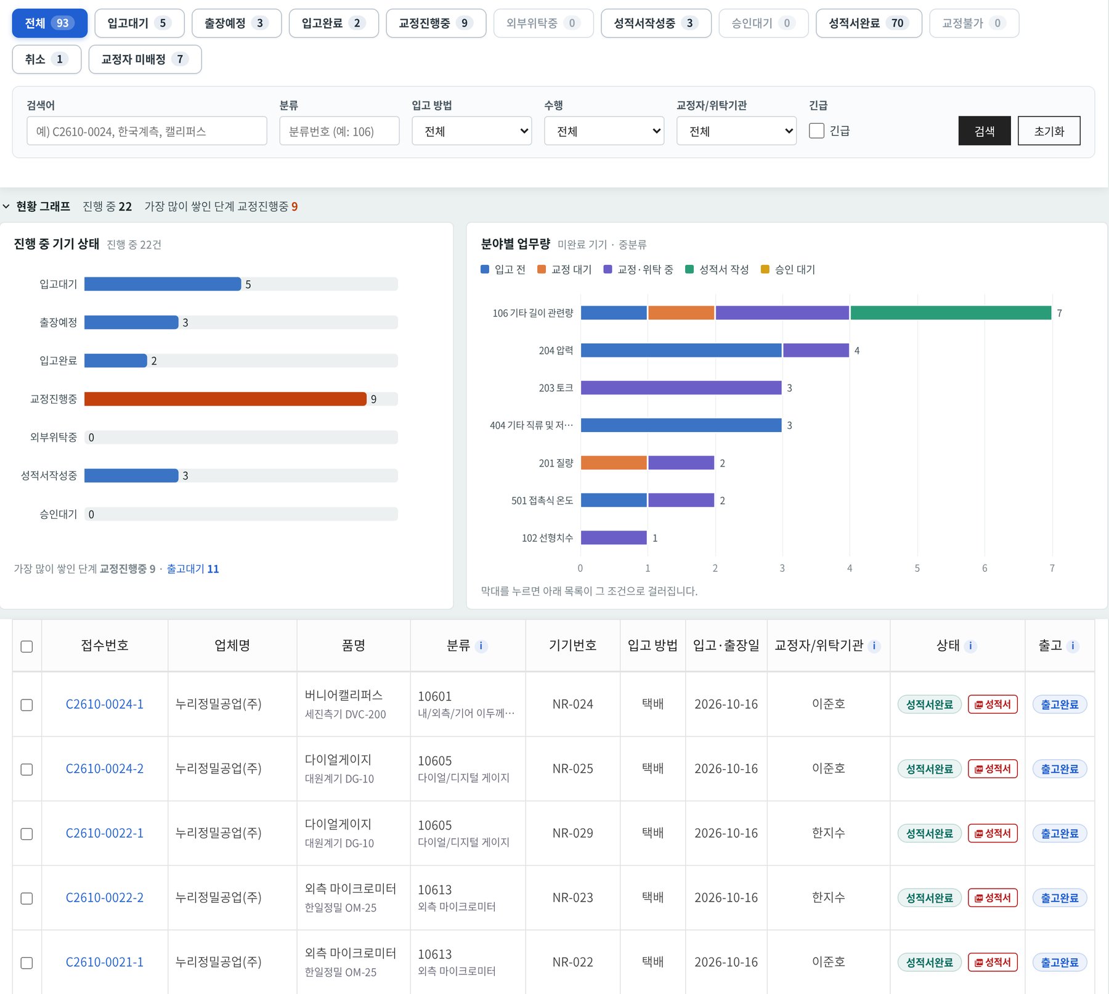Focus the 검색어 input field
The width and height of the screenshot is (1109, 994).
pos(147,131)
